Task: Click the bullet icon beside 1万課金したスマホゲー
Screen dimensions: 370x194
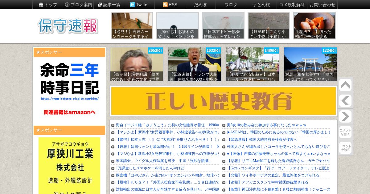Action: [x=113, y=168]
